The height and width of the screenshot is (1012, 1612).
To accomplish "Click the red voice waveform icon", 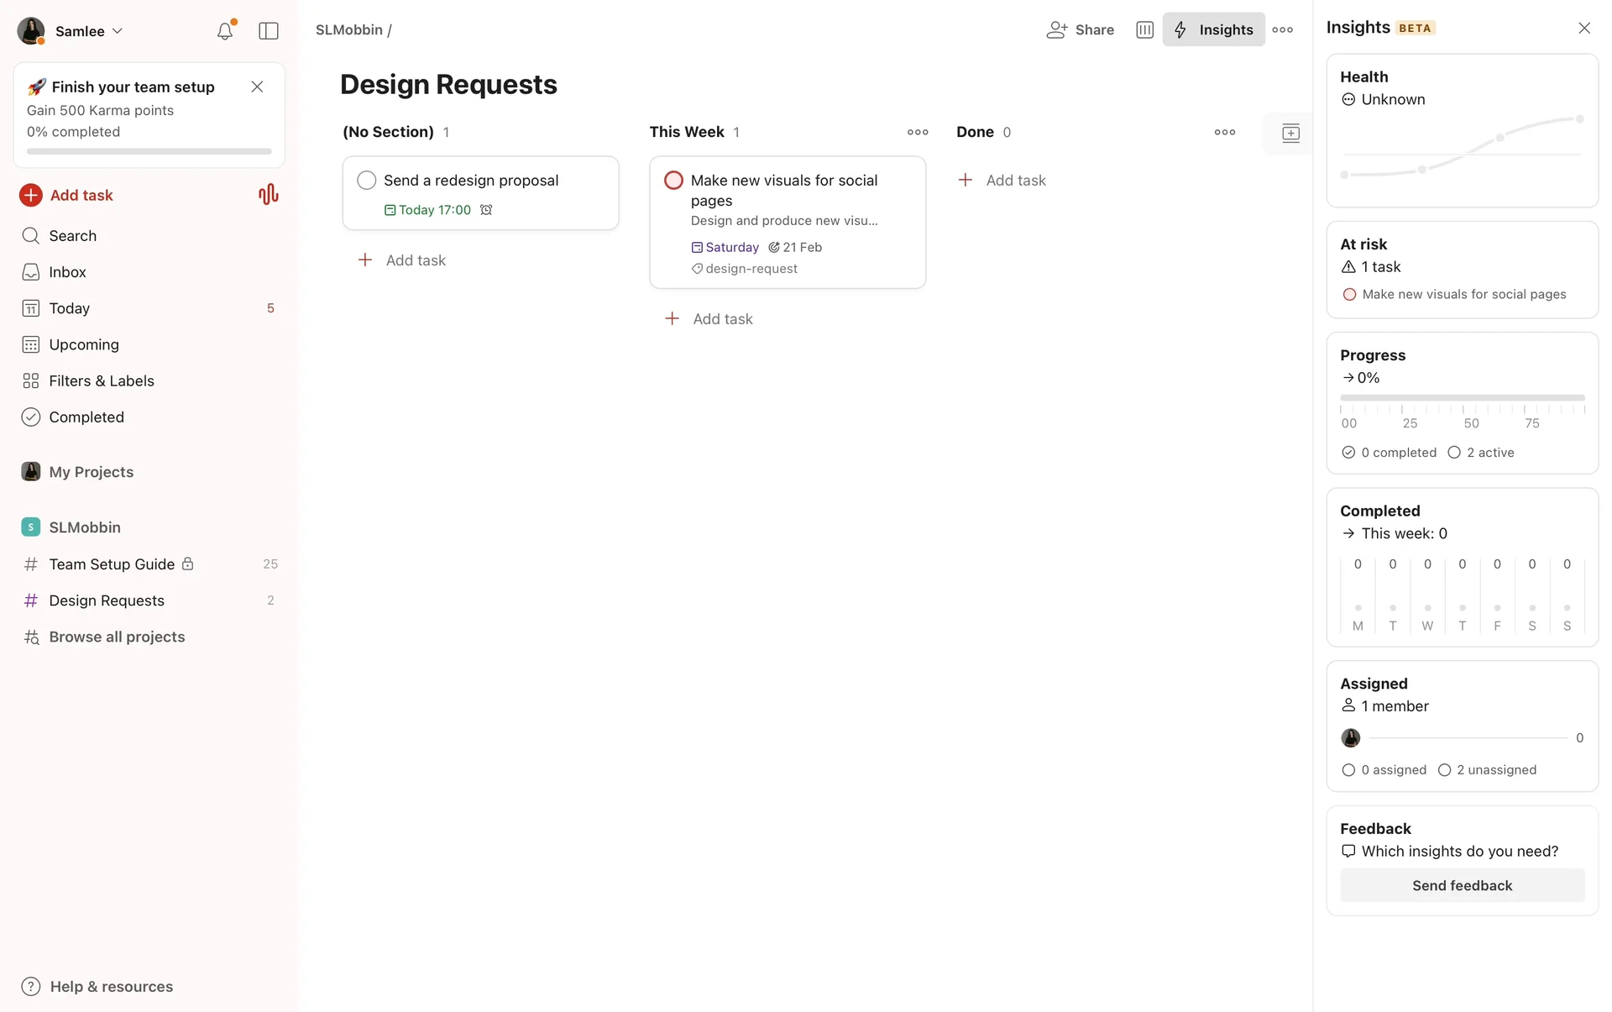I will (268, 195).
